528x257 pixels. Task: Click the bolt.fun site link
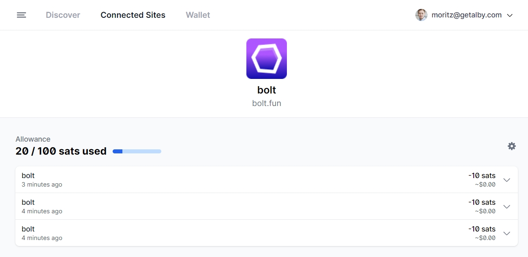[x=267, y=103]
